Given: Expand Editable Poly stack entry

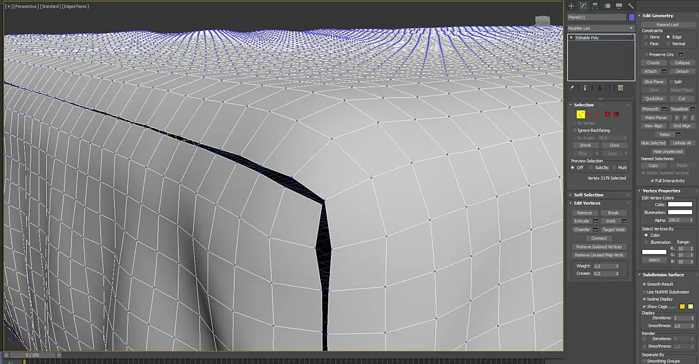Looking at the screenshot, I should tap(572, 37).
